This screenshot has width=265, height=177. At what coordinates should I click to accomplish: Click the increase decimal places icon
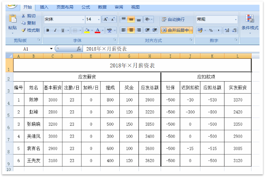(x=227, y=30)
